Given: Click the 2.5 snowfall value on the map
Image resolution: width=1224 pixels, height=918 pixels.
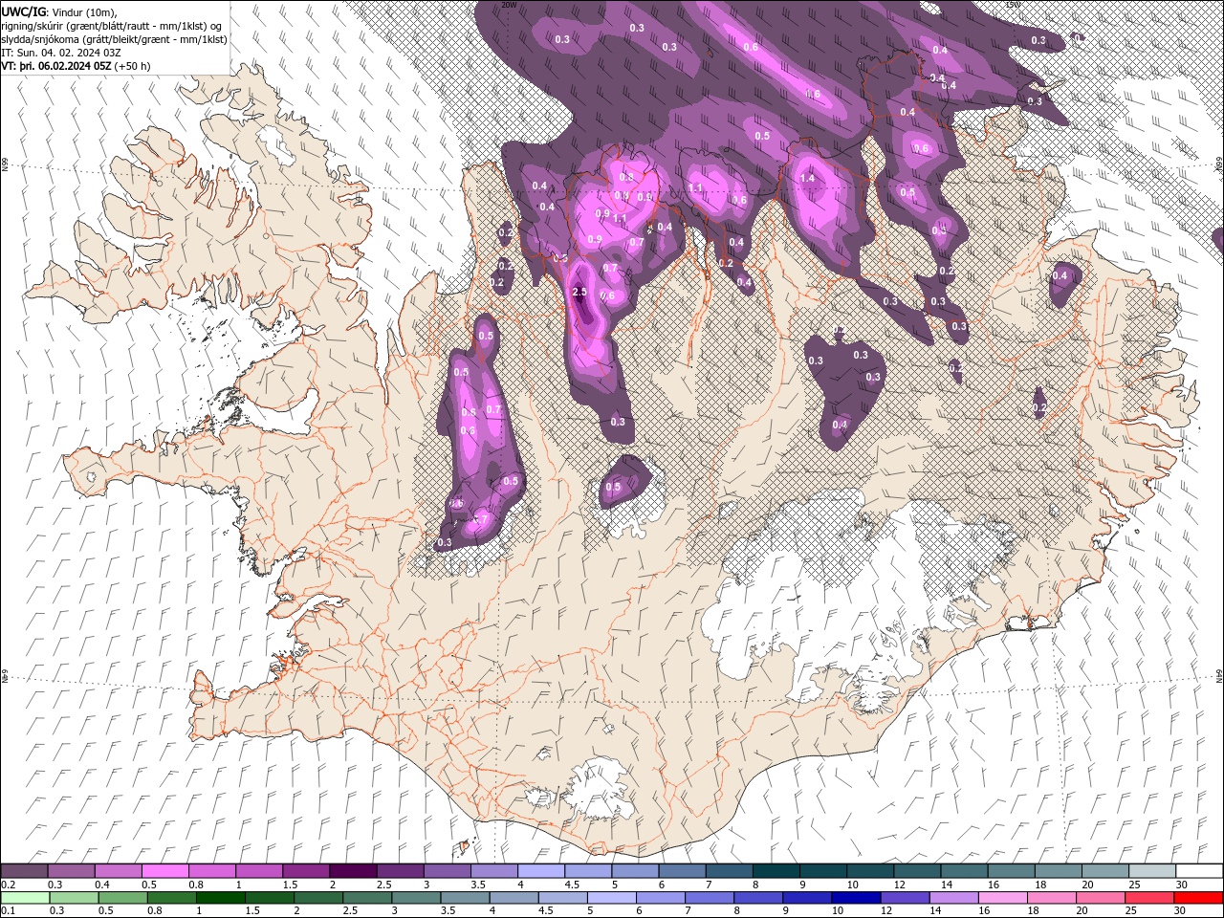Looking at the screenshot, I should point(579,292).
